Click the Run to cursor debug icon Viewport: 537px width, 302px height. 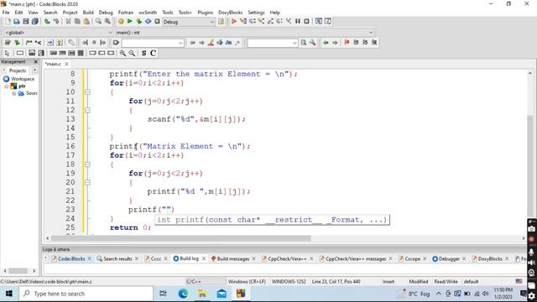[x=243, y=22]
